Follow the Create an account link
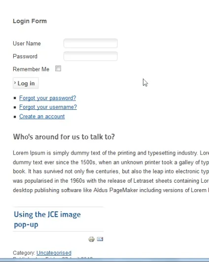Image resolution: width=209 pixels, height=262 pixels. (x=42, y=116)
